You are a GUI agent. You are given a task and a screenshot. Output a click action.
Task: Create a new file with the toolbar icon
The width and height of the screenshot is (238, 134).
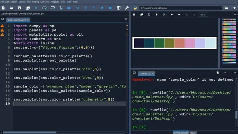coord(3,8)
